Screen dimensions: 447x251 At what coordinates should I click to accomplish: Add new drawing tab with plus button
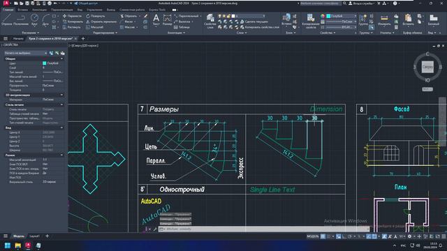(83, 38)
